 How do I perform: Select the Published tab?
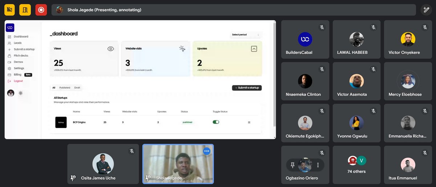(65, 88)
